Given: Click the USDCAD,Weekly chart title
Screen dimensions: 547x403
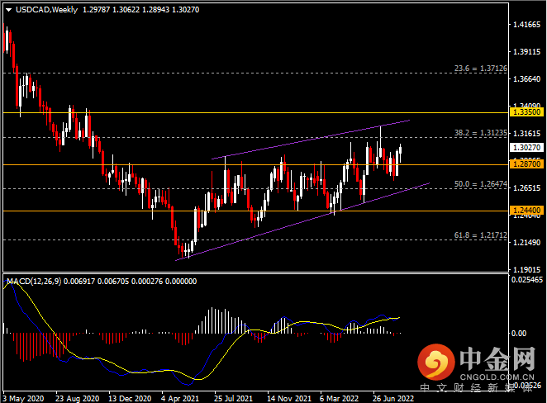Looking at the screenshot, I should coord(40,10).
